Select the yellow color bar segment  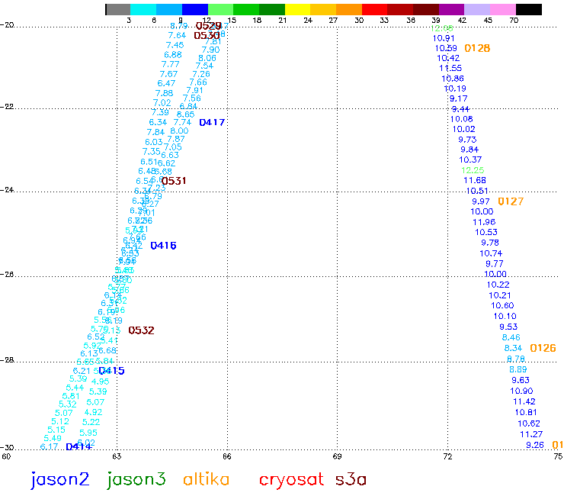tap(297, 9)
